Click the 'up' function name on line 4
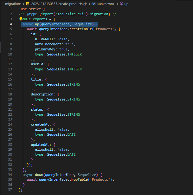Screen dimensions: 193x195 (x=37, y=24)
